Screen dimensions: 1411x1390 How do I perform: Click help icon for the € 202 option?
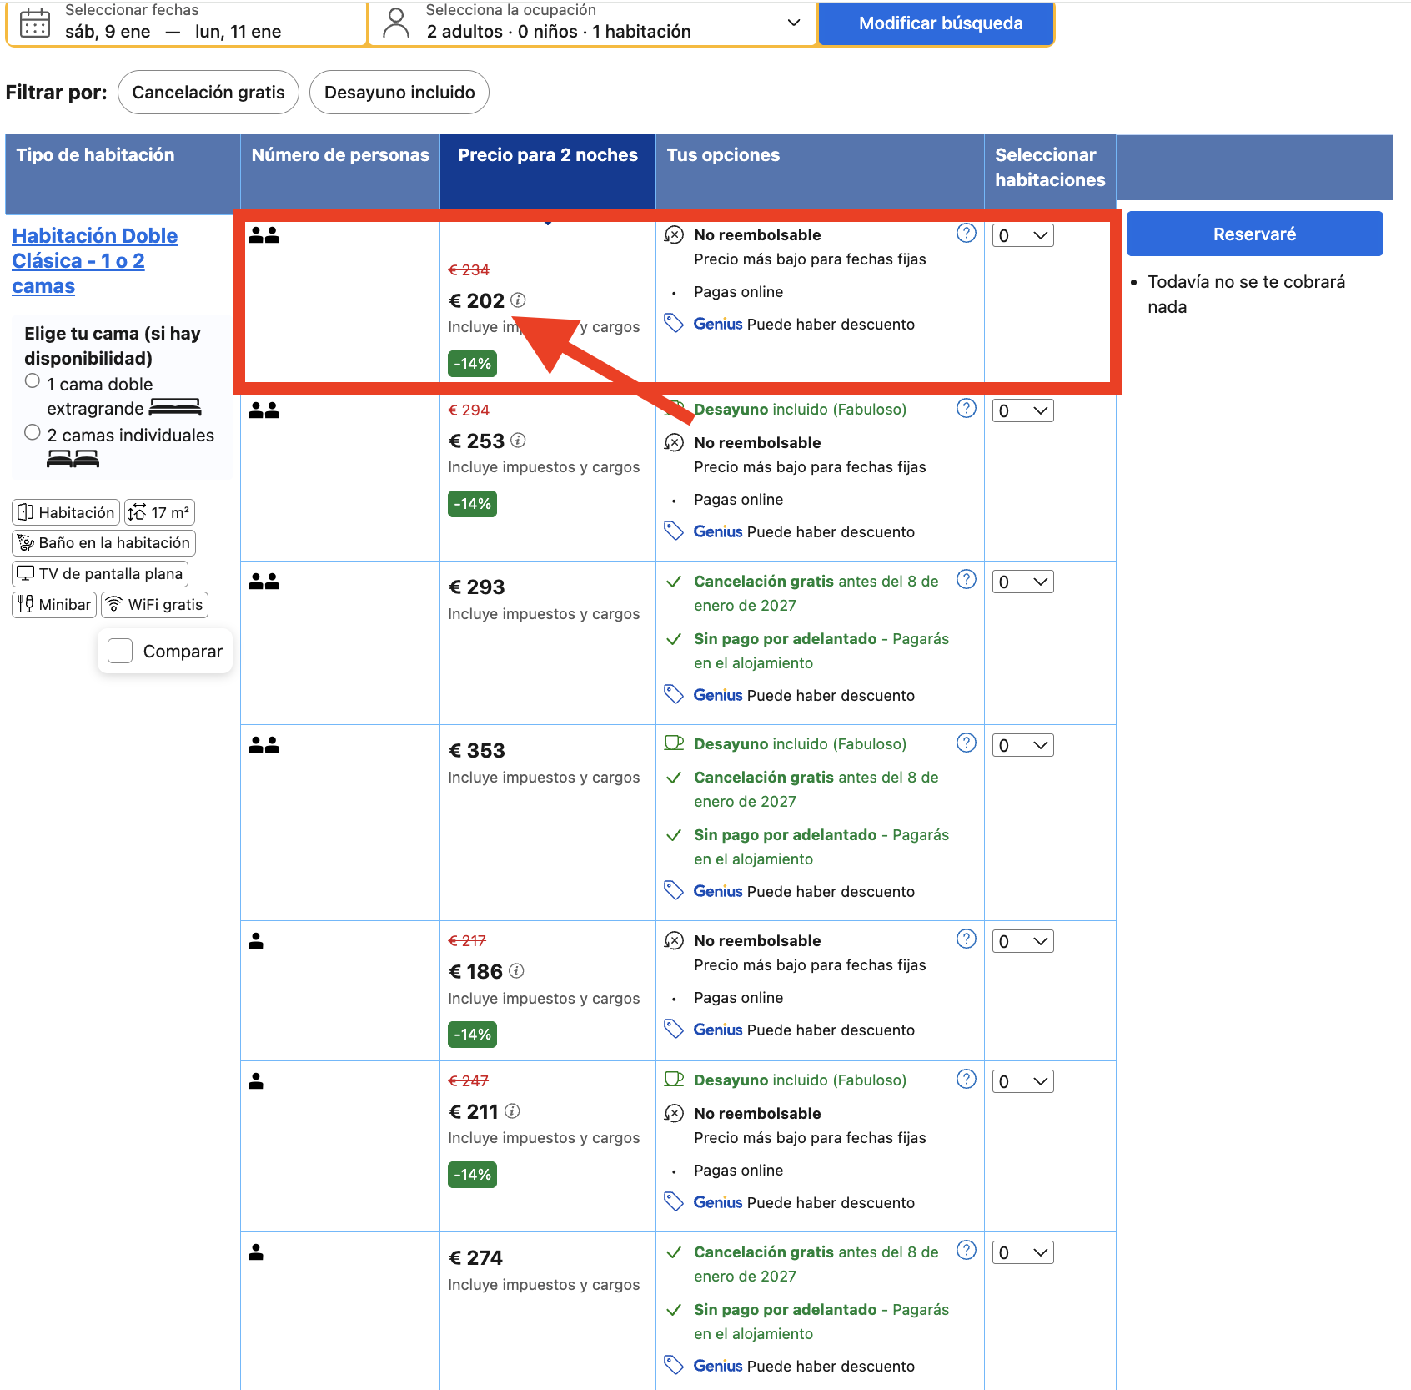[x=967, y=234]
